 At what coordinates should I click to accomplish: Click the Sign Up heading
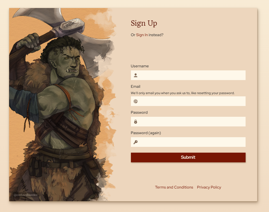(x=144, y=23)
